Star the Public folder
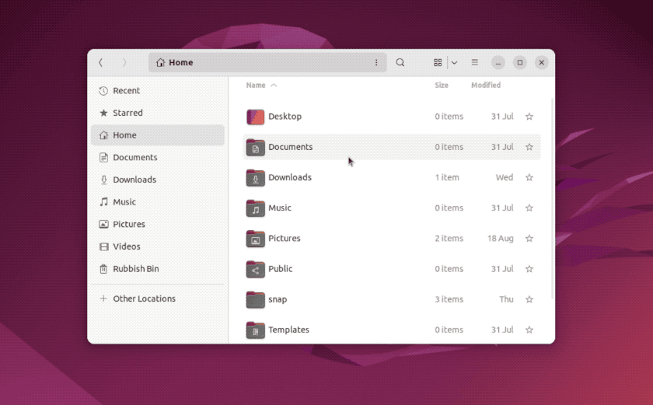The width and height of the screenshot is (653, 405). pyautogui.click(x=529, y=269)
